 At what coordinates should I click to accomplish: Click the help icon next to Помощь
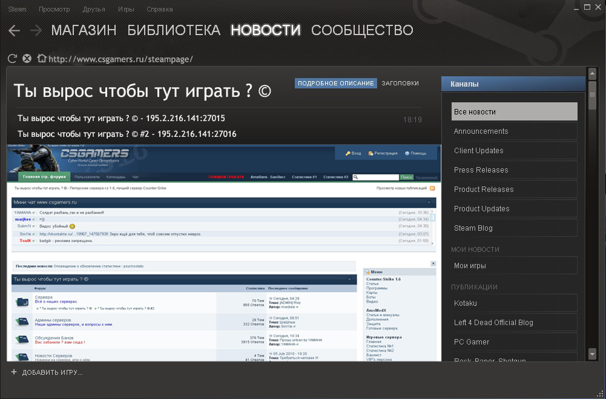(407, 154)
